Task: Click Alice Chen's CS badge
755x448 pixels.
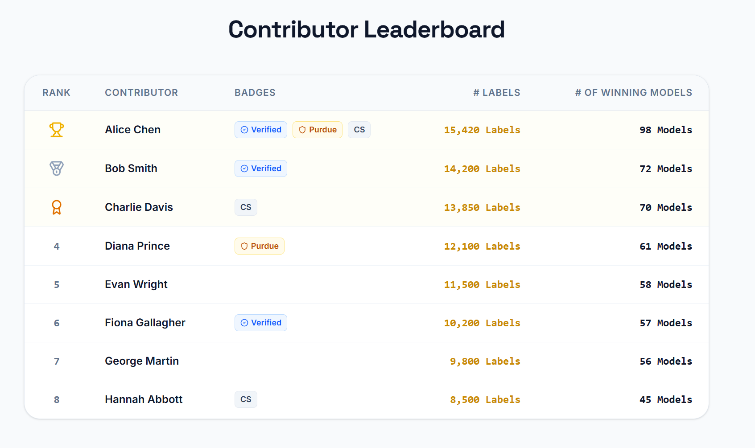Action: tap(359, 130)
